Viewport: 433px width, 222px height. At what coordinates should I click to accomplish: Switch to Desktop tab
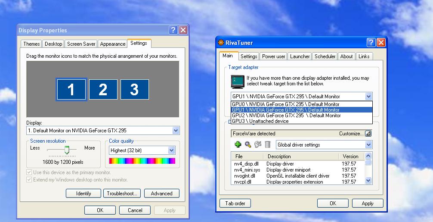click(x=53, y=44)
